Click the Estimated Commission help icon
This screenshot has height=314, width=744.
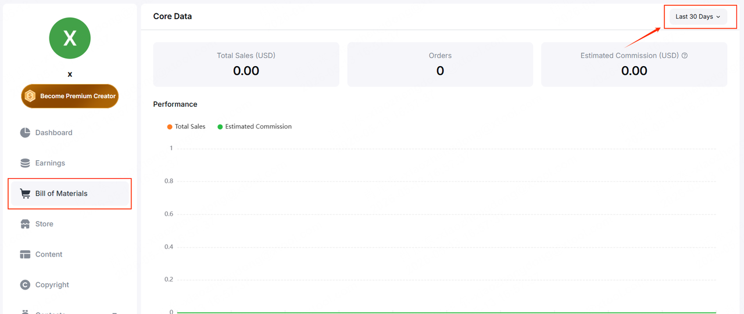coord(685,56)
